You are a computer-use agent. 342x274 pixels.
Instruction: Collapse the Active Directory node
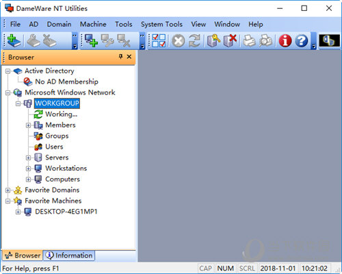coord(8,71)
